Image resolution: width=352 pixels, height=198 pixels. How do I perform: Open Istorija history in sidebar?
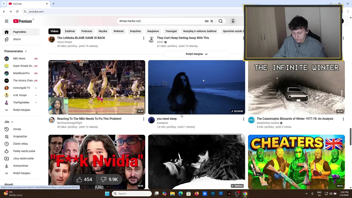pyautogui.click(x=21, y=129)
